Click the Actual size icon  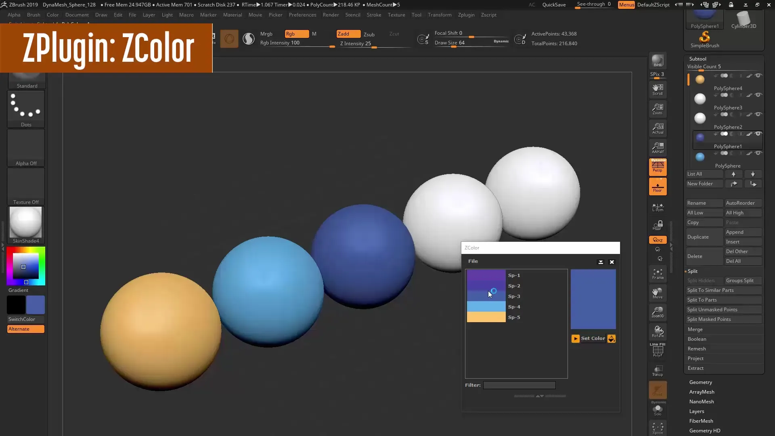(658, 128)
